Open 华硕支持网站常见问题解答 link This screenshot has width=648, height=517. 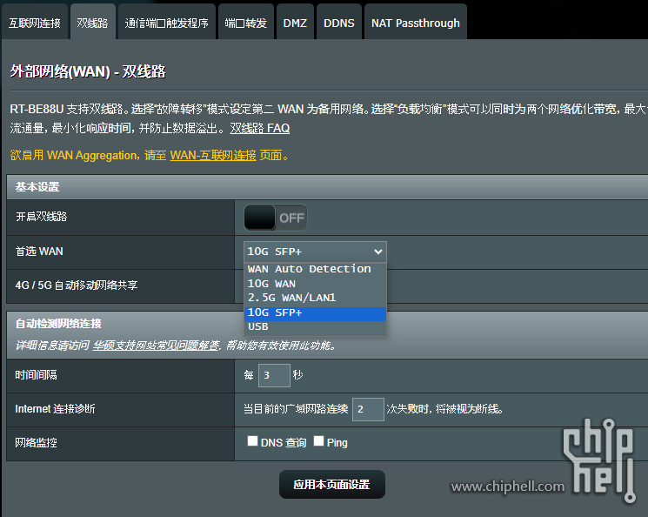click(156, 345)
